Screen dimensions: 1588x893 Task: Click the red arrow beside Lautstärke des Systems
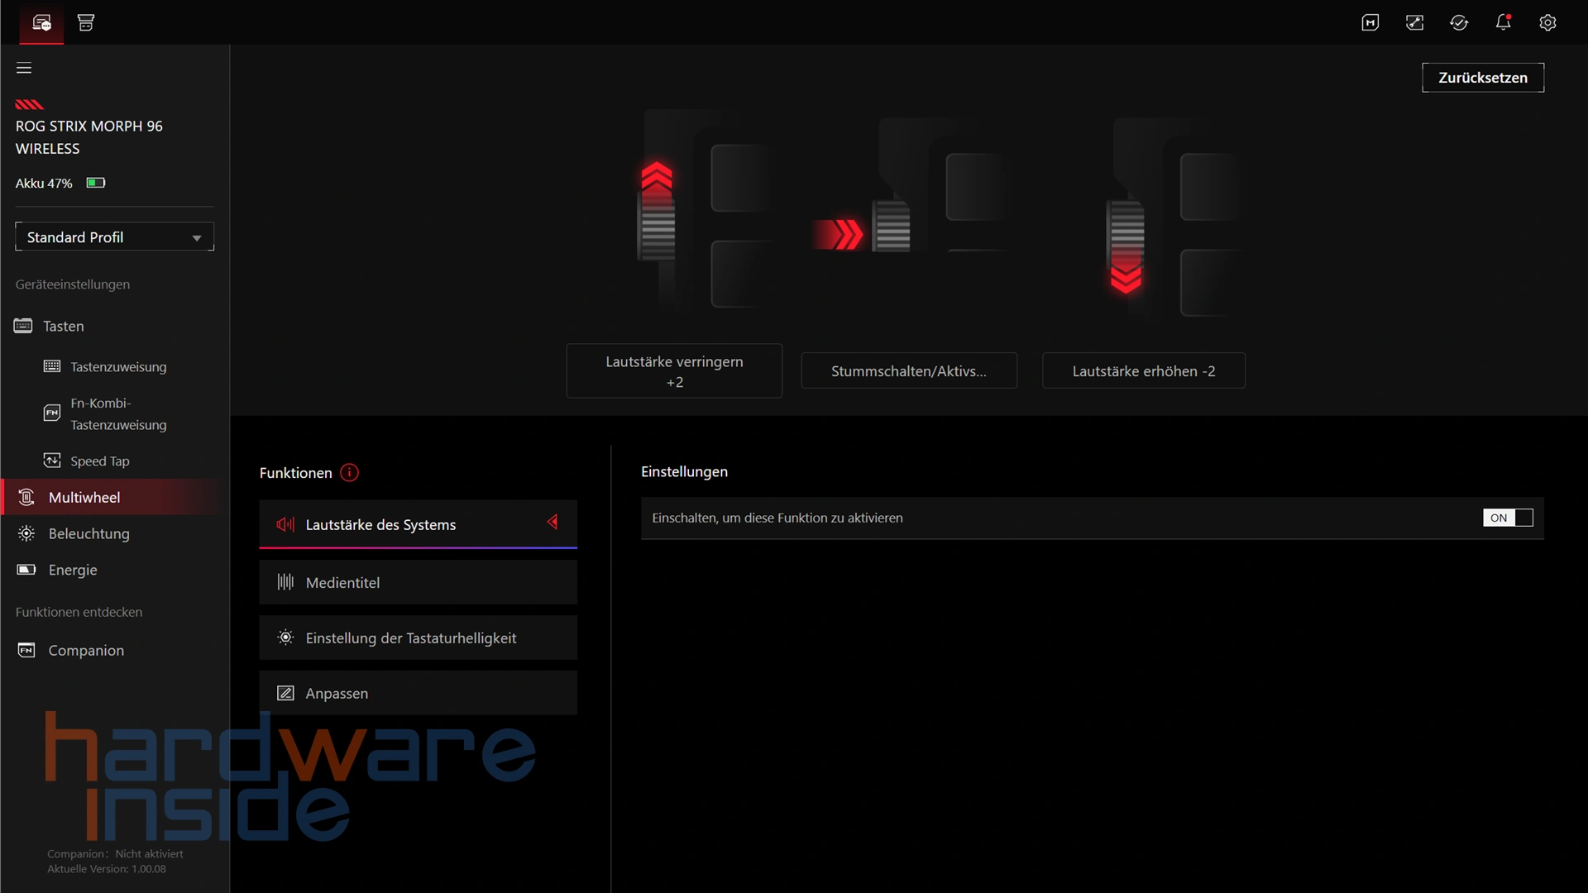coord(552,522)
